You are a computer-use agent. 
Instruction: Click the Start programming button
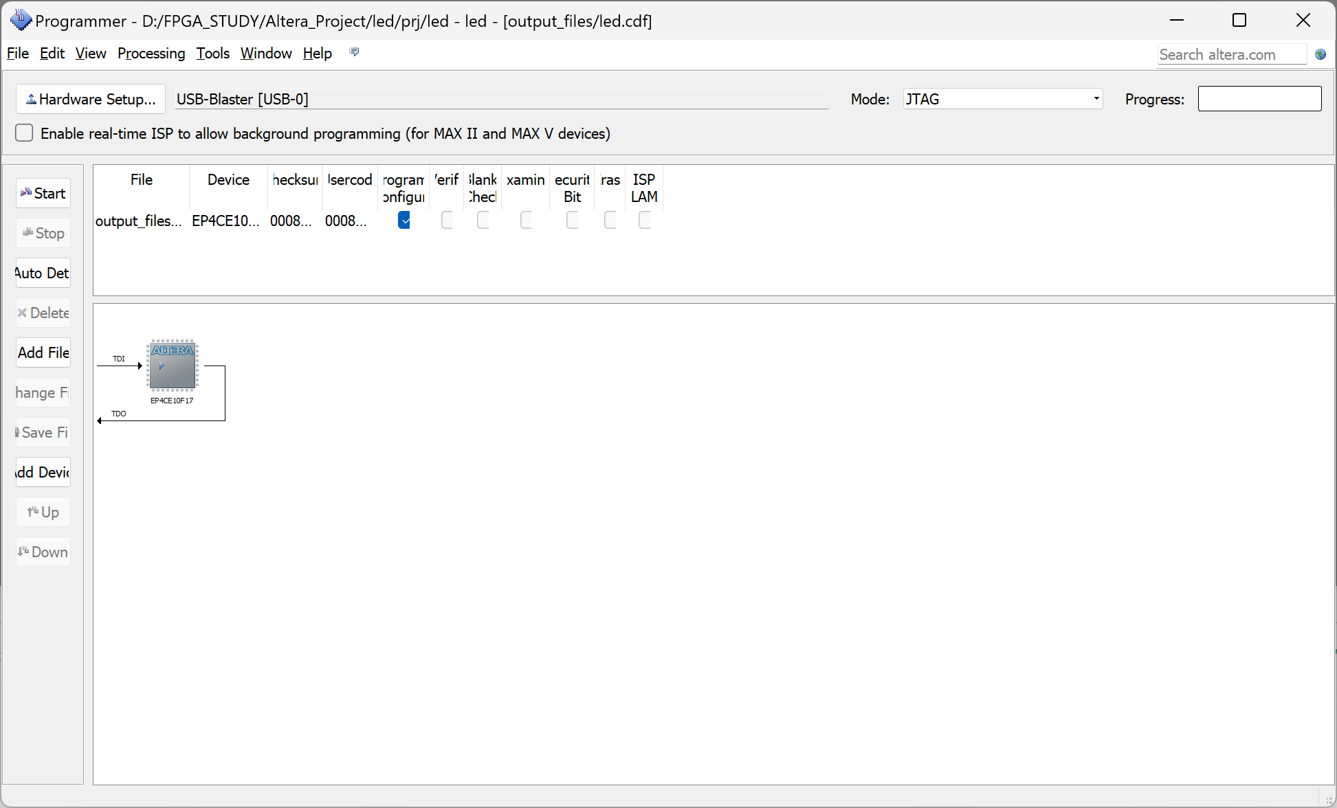tap(43, 194)
